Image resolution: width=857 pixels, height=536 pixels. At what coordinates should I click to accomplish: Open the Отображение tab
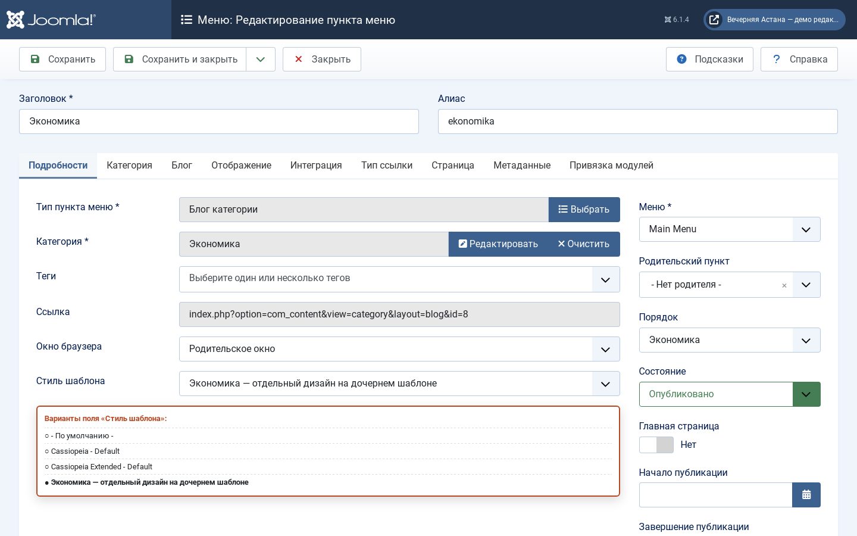coord(241,166)
